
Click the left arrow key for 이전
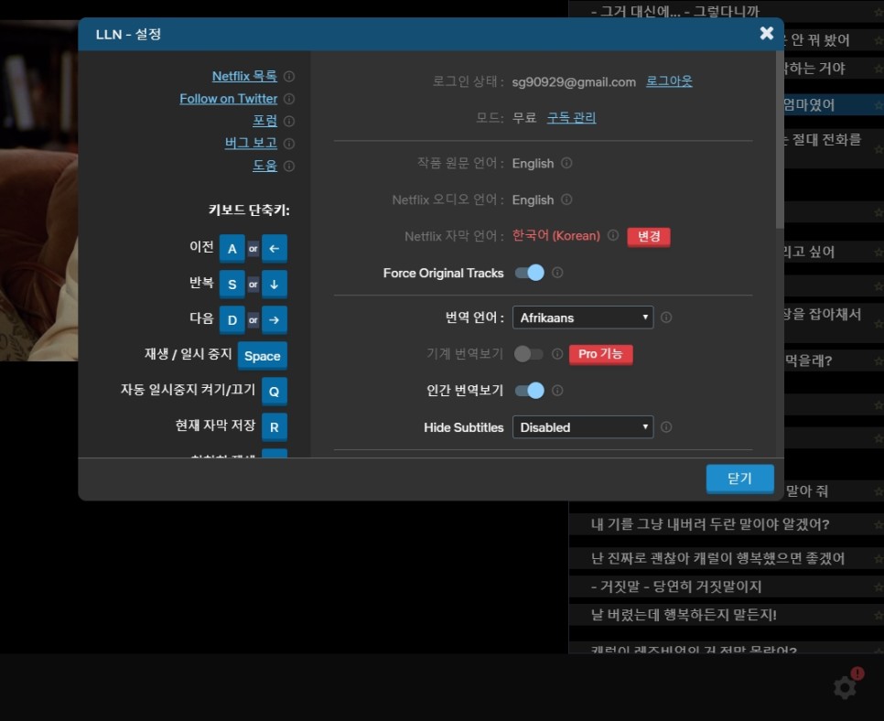click(275, 249)
